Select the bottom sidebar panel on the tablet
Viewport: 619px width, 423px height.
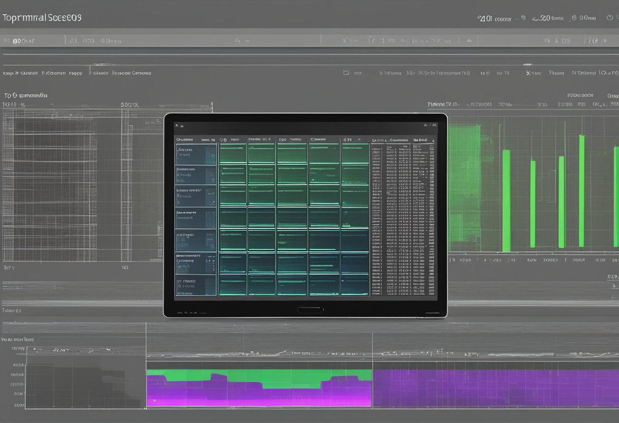[x=196, y=286]
